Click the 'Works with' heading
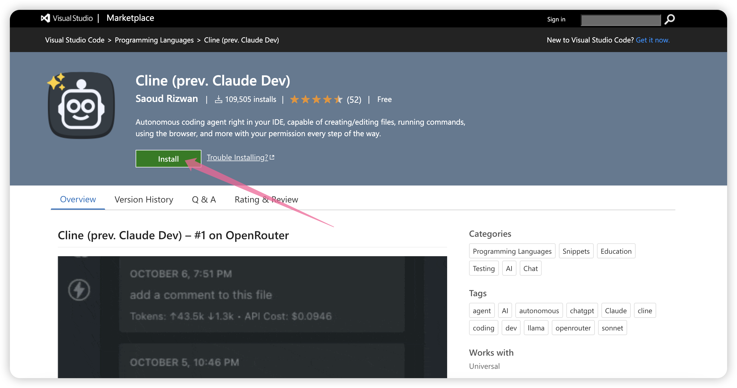The width and height of the screenshot is (737, 388). coord(491,353)
